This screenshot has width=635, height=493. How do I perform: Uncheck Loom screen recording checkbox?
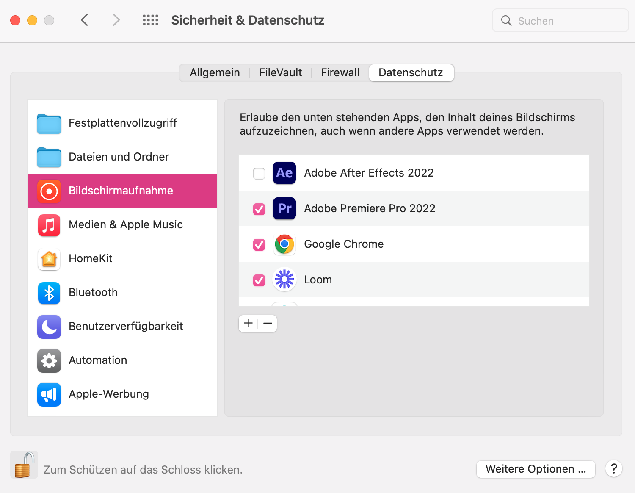pyautogui.click(x=259, y=280)
